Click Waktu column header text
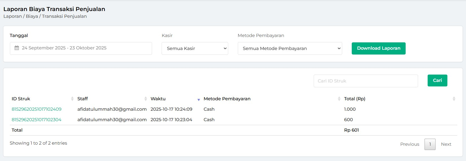 (x=158, y=99)
